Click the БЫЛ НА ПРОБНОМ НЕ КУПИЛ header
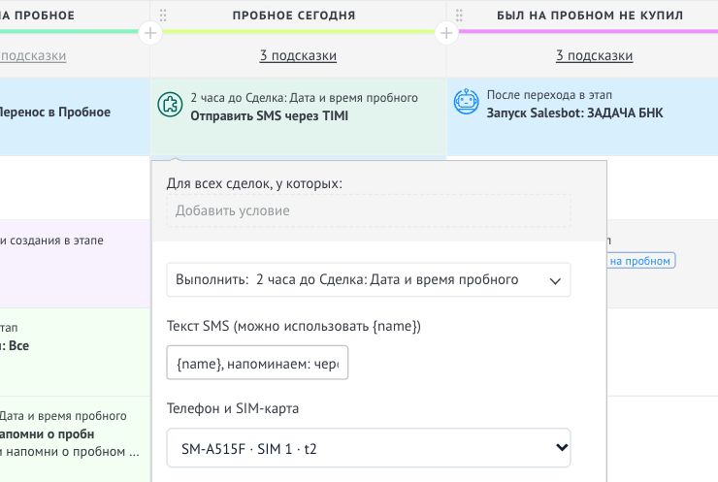 tap(590, 16)
